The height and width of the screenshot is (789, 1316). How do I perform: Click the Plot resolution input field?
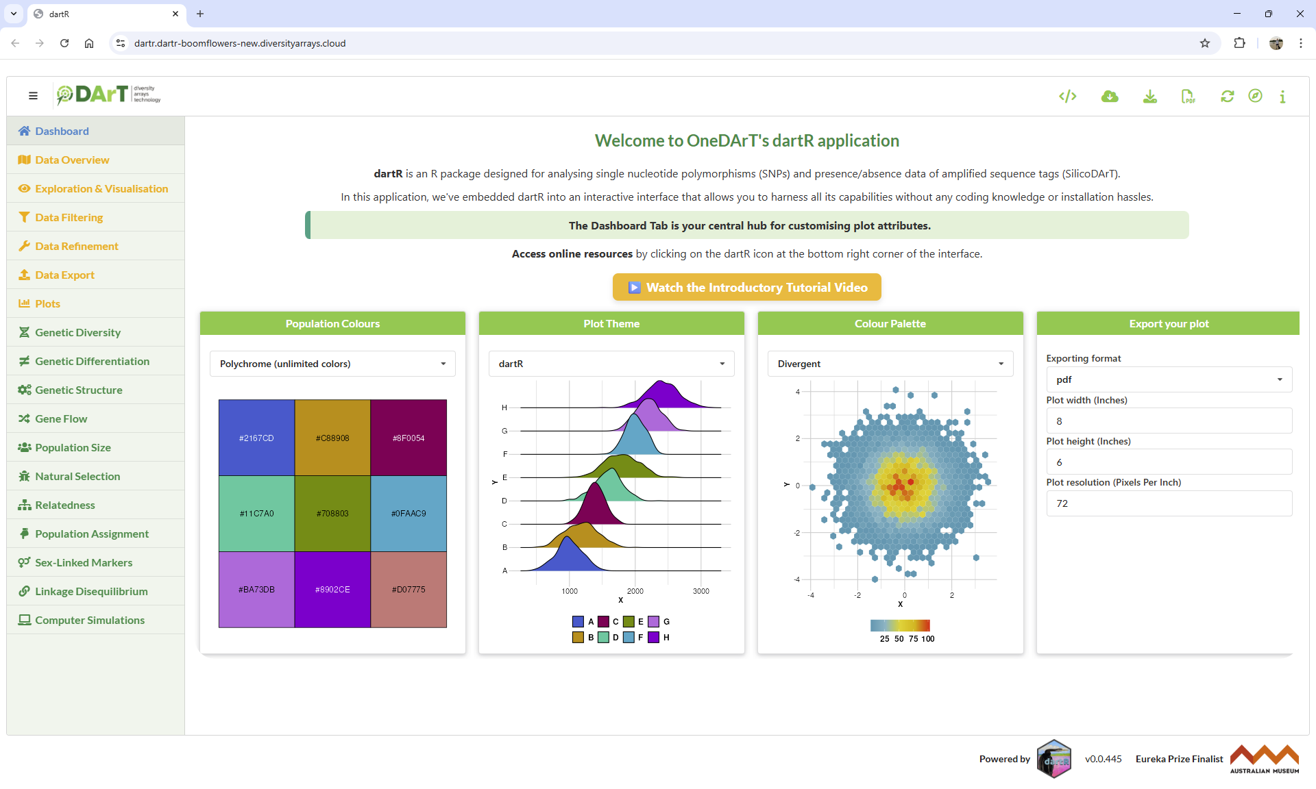pyautogui.click(x=1169, y=503)
